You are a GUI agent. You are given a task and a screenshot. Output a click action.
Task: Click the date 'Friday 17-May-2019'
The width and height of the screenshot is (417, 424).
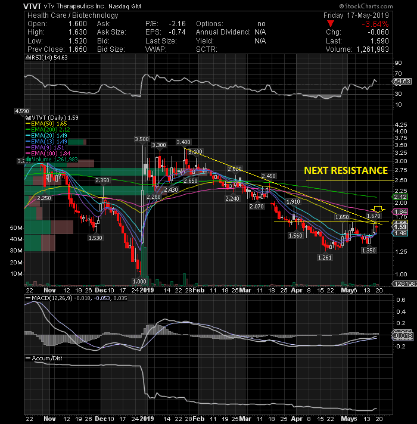click(356, 15)
